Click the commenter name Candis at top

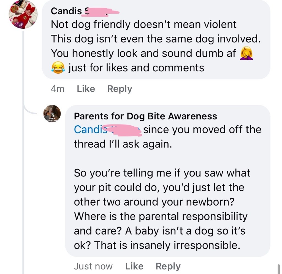(67, 11)
